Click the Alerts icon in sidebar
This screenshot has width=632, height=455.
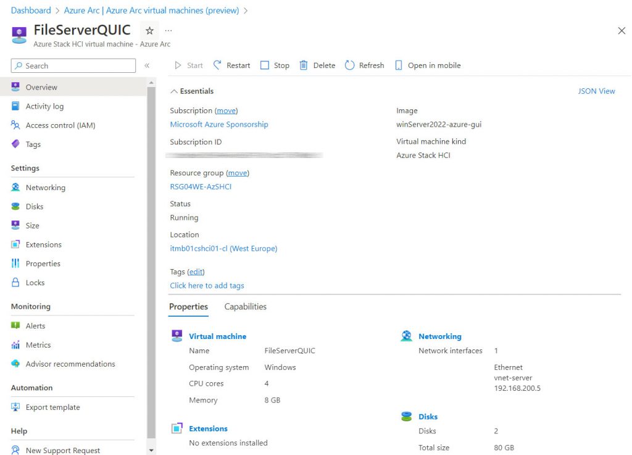tap(15, 325)
